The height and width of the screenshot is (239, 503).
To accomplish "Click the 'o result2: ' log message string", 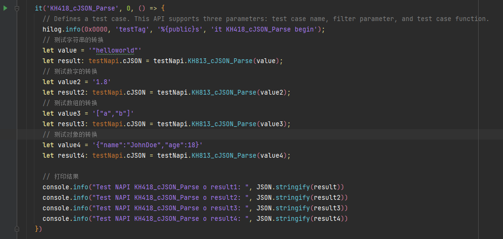I will point(171,198).
